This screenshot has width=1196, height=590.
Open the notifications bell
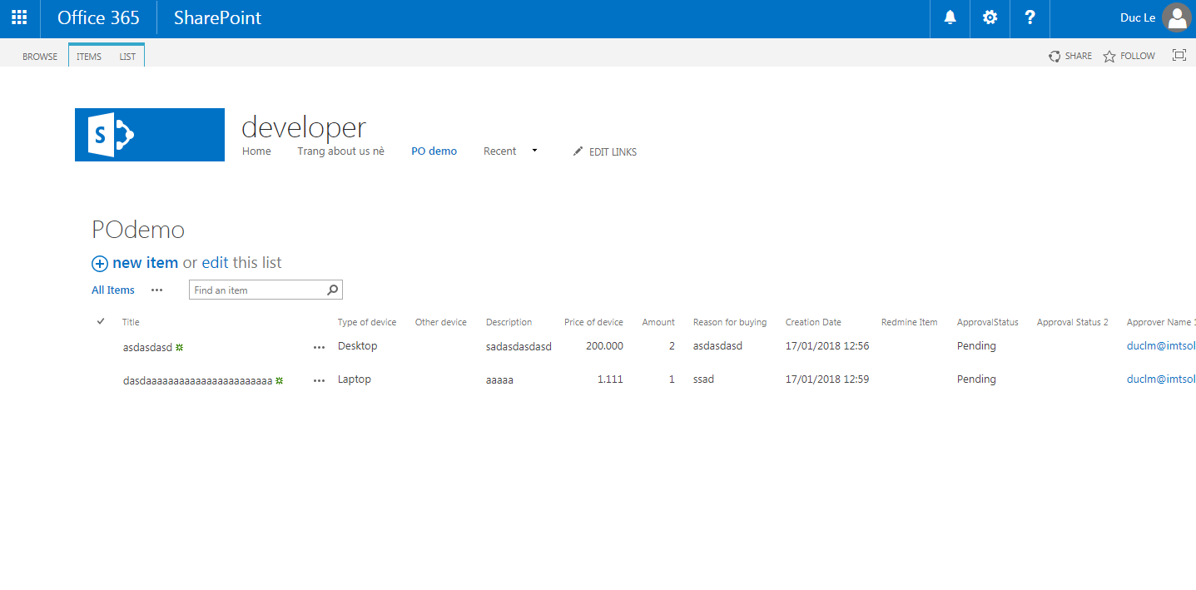[x=950, y=18]
